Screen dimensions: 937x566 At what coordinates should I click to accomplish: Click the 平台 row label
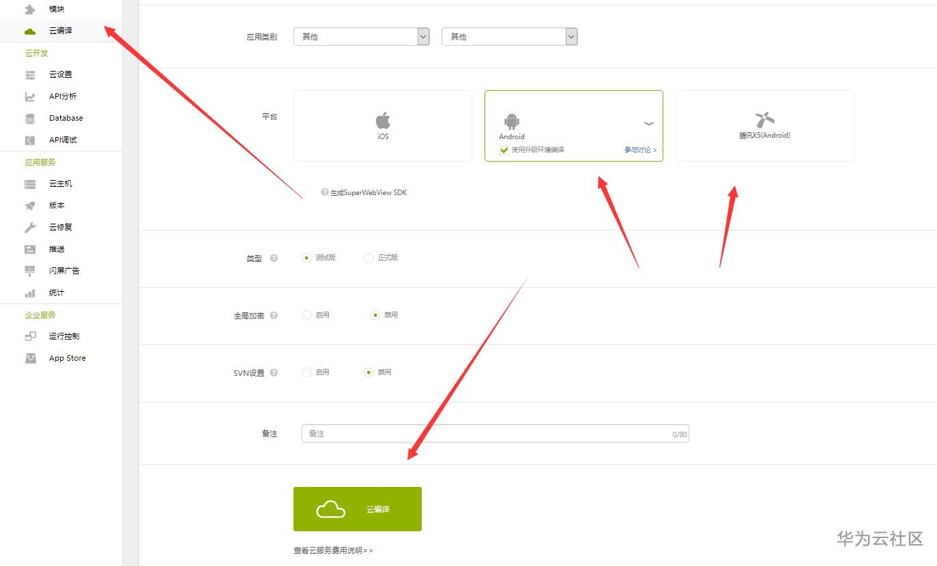[x=270, y=117]
